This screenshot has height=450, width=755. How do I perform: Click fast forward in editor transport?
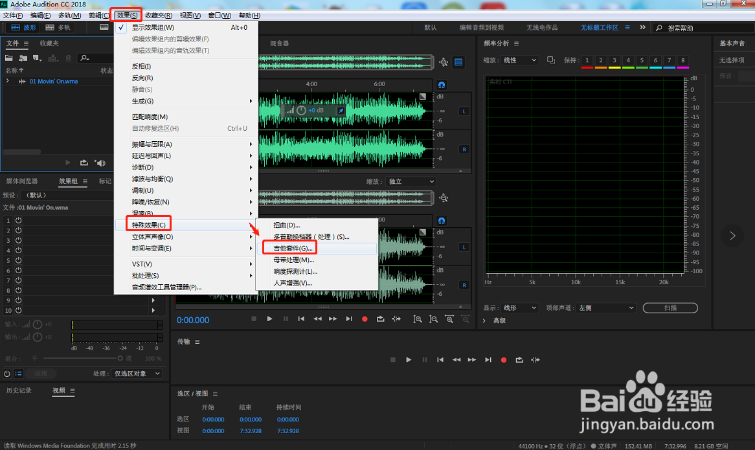[333, 319]
